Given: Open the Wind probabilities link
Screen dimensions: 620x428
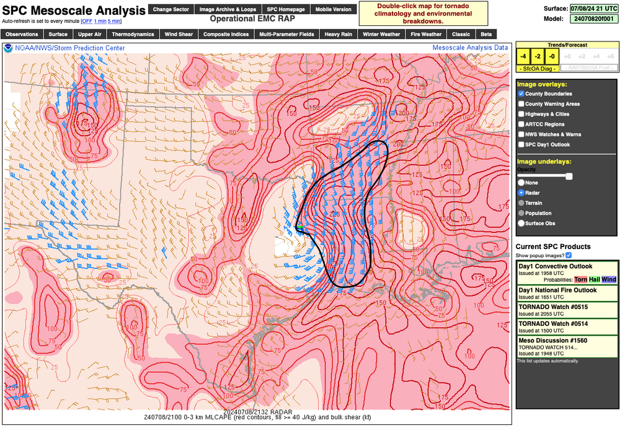Looking at the screenshot, I should (x=609, y=279).
